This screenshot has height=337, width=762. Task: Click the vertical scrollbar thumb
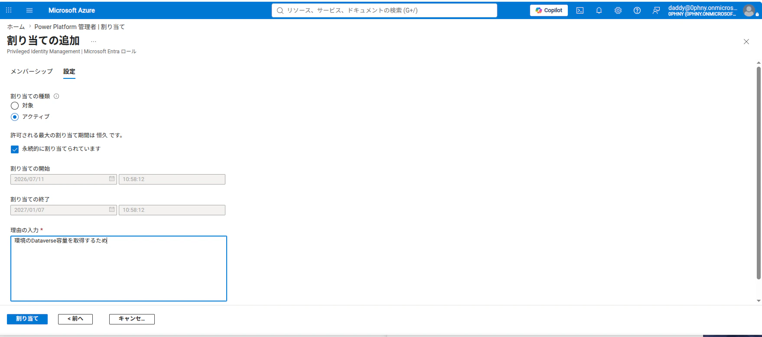point(759,173)
